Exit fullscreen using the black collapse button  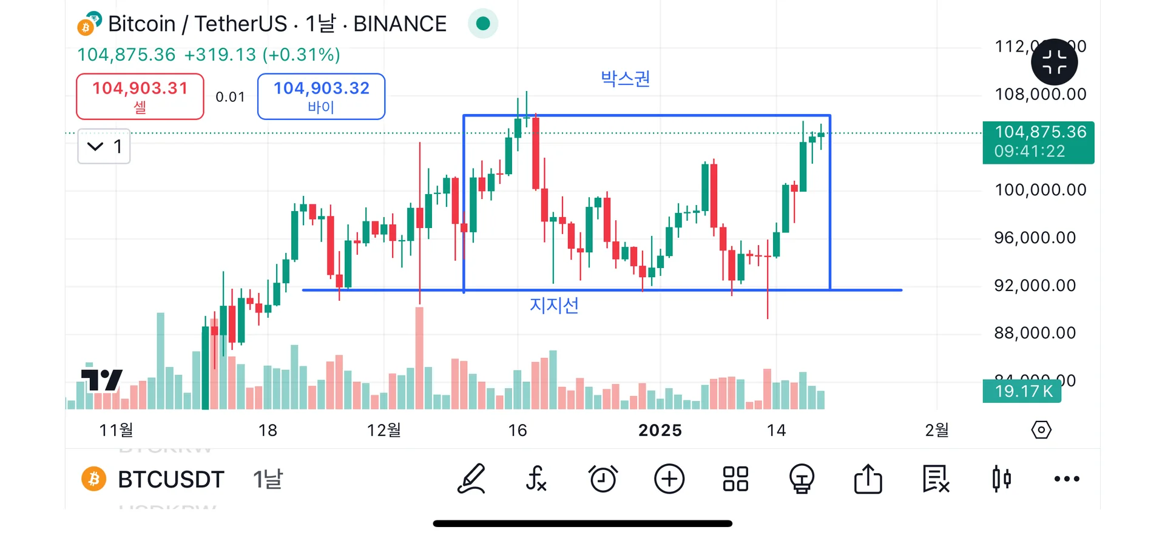pyautogui.click(x=1055, y=62)
